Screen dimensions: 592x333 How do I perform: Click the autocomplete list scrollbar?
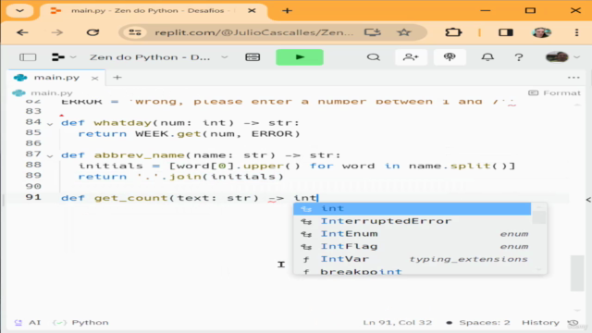pyautogui.click(x=539, y=217)
